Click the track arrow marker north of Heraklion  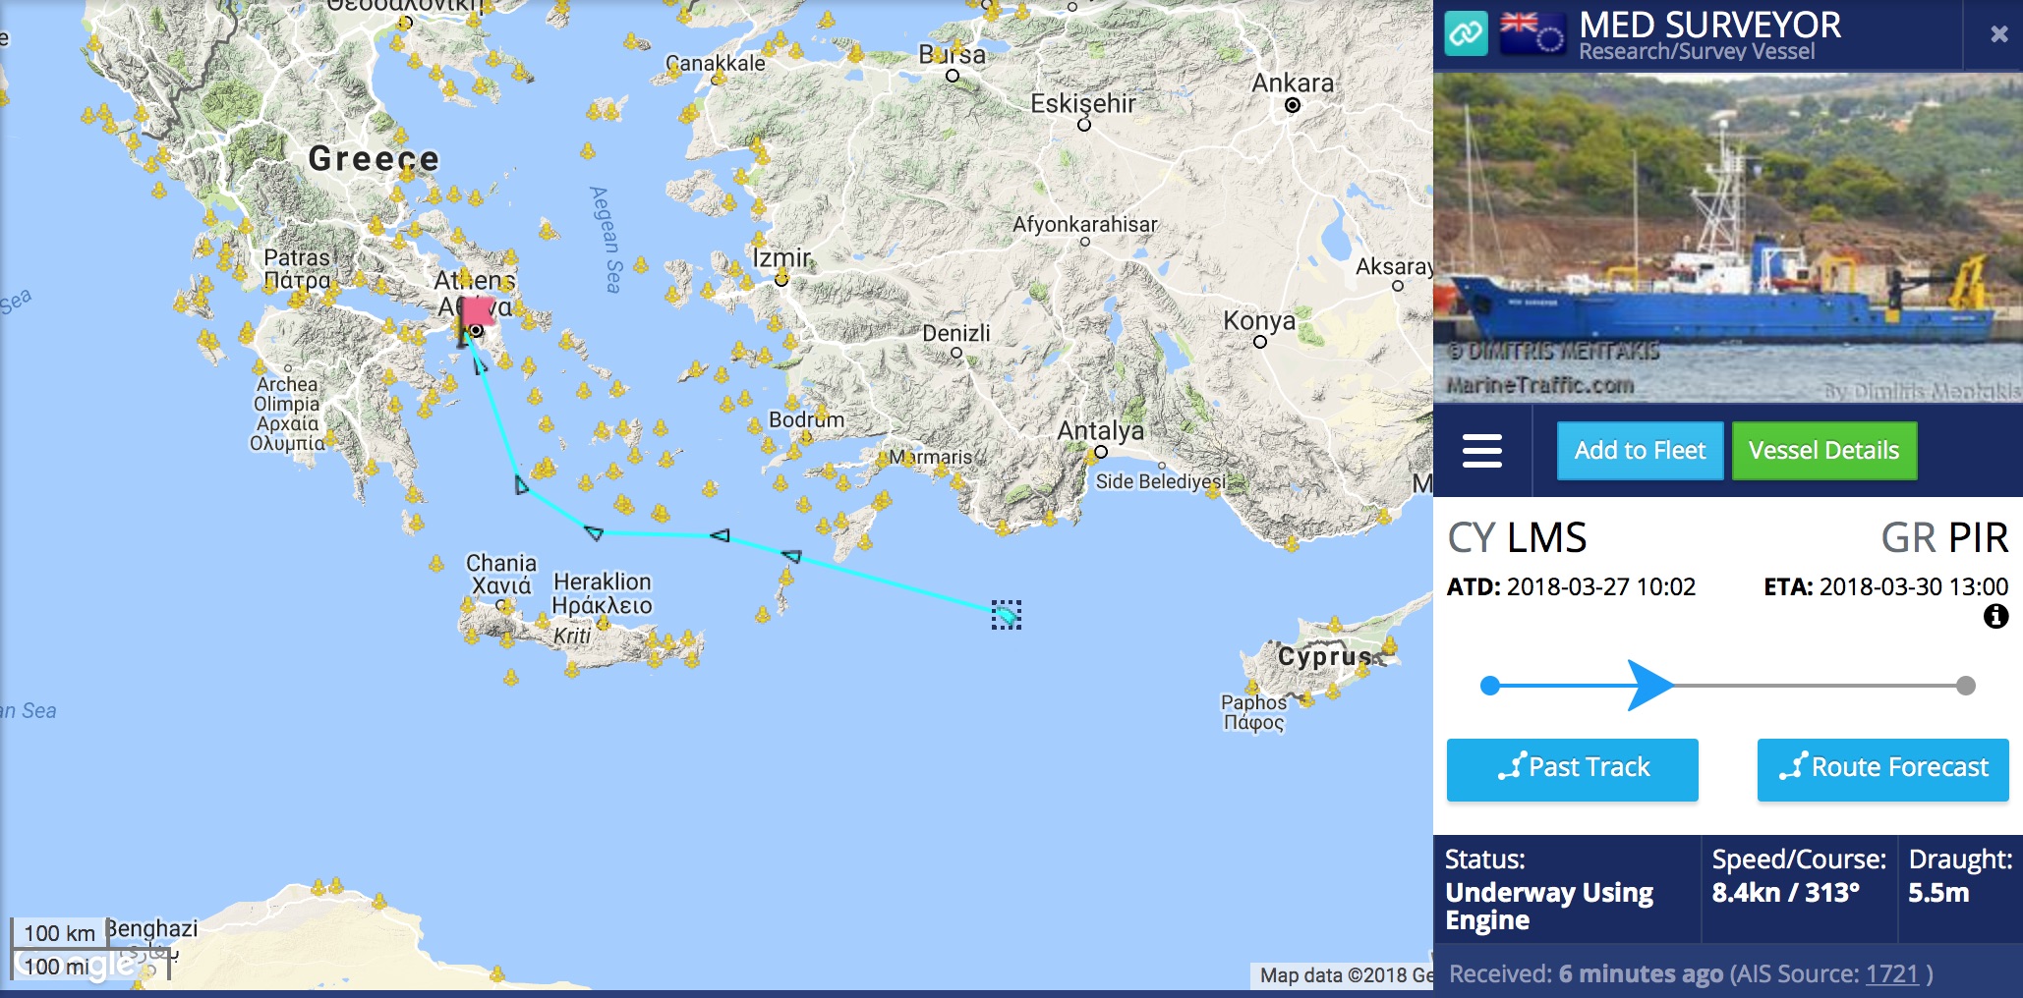point(594,532)
